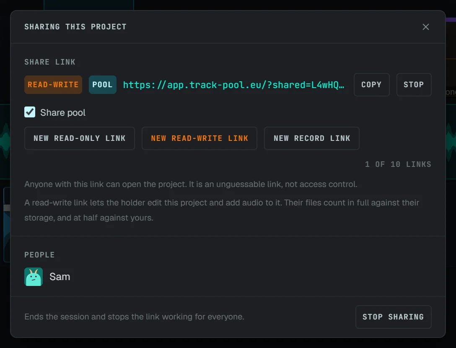Select Sam in the People list
Viewport: 456px width, 348px height.
[x=60, y=277]
